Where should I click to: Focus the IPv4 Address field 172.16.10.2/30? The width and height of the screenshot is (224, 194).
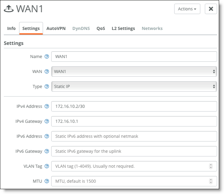[x=134, y=106]
